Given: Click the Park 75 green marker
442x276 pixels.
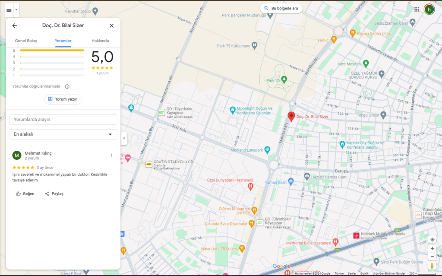Looking at the screenshot, I should [x=284, y=79].
